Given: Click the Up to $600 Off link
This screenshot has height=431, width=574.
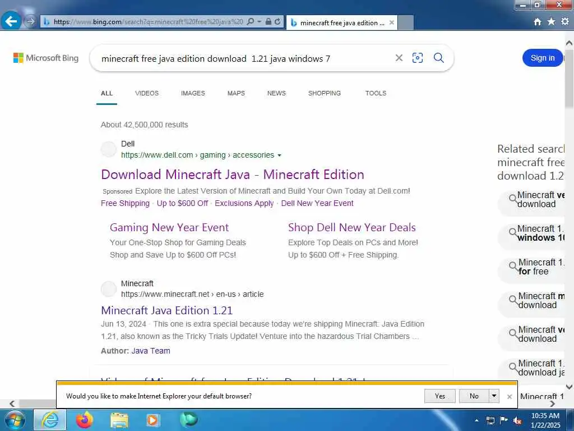Looking at the screenshot, I should 182,203.
